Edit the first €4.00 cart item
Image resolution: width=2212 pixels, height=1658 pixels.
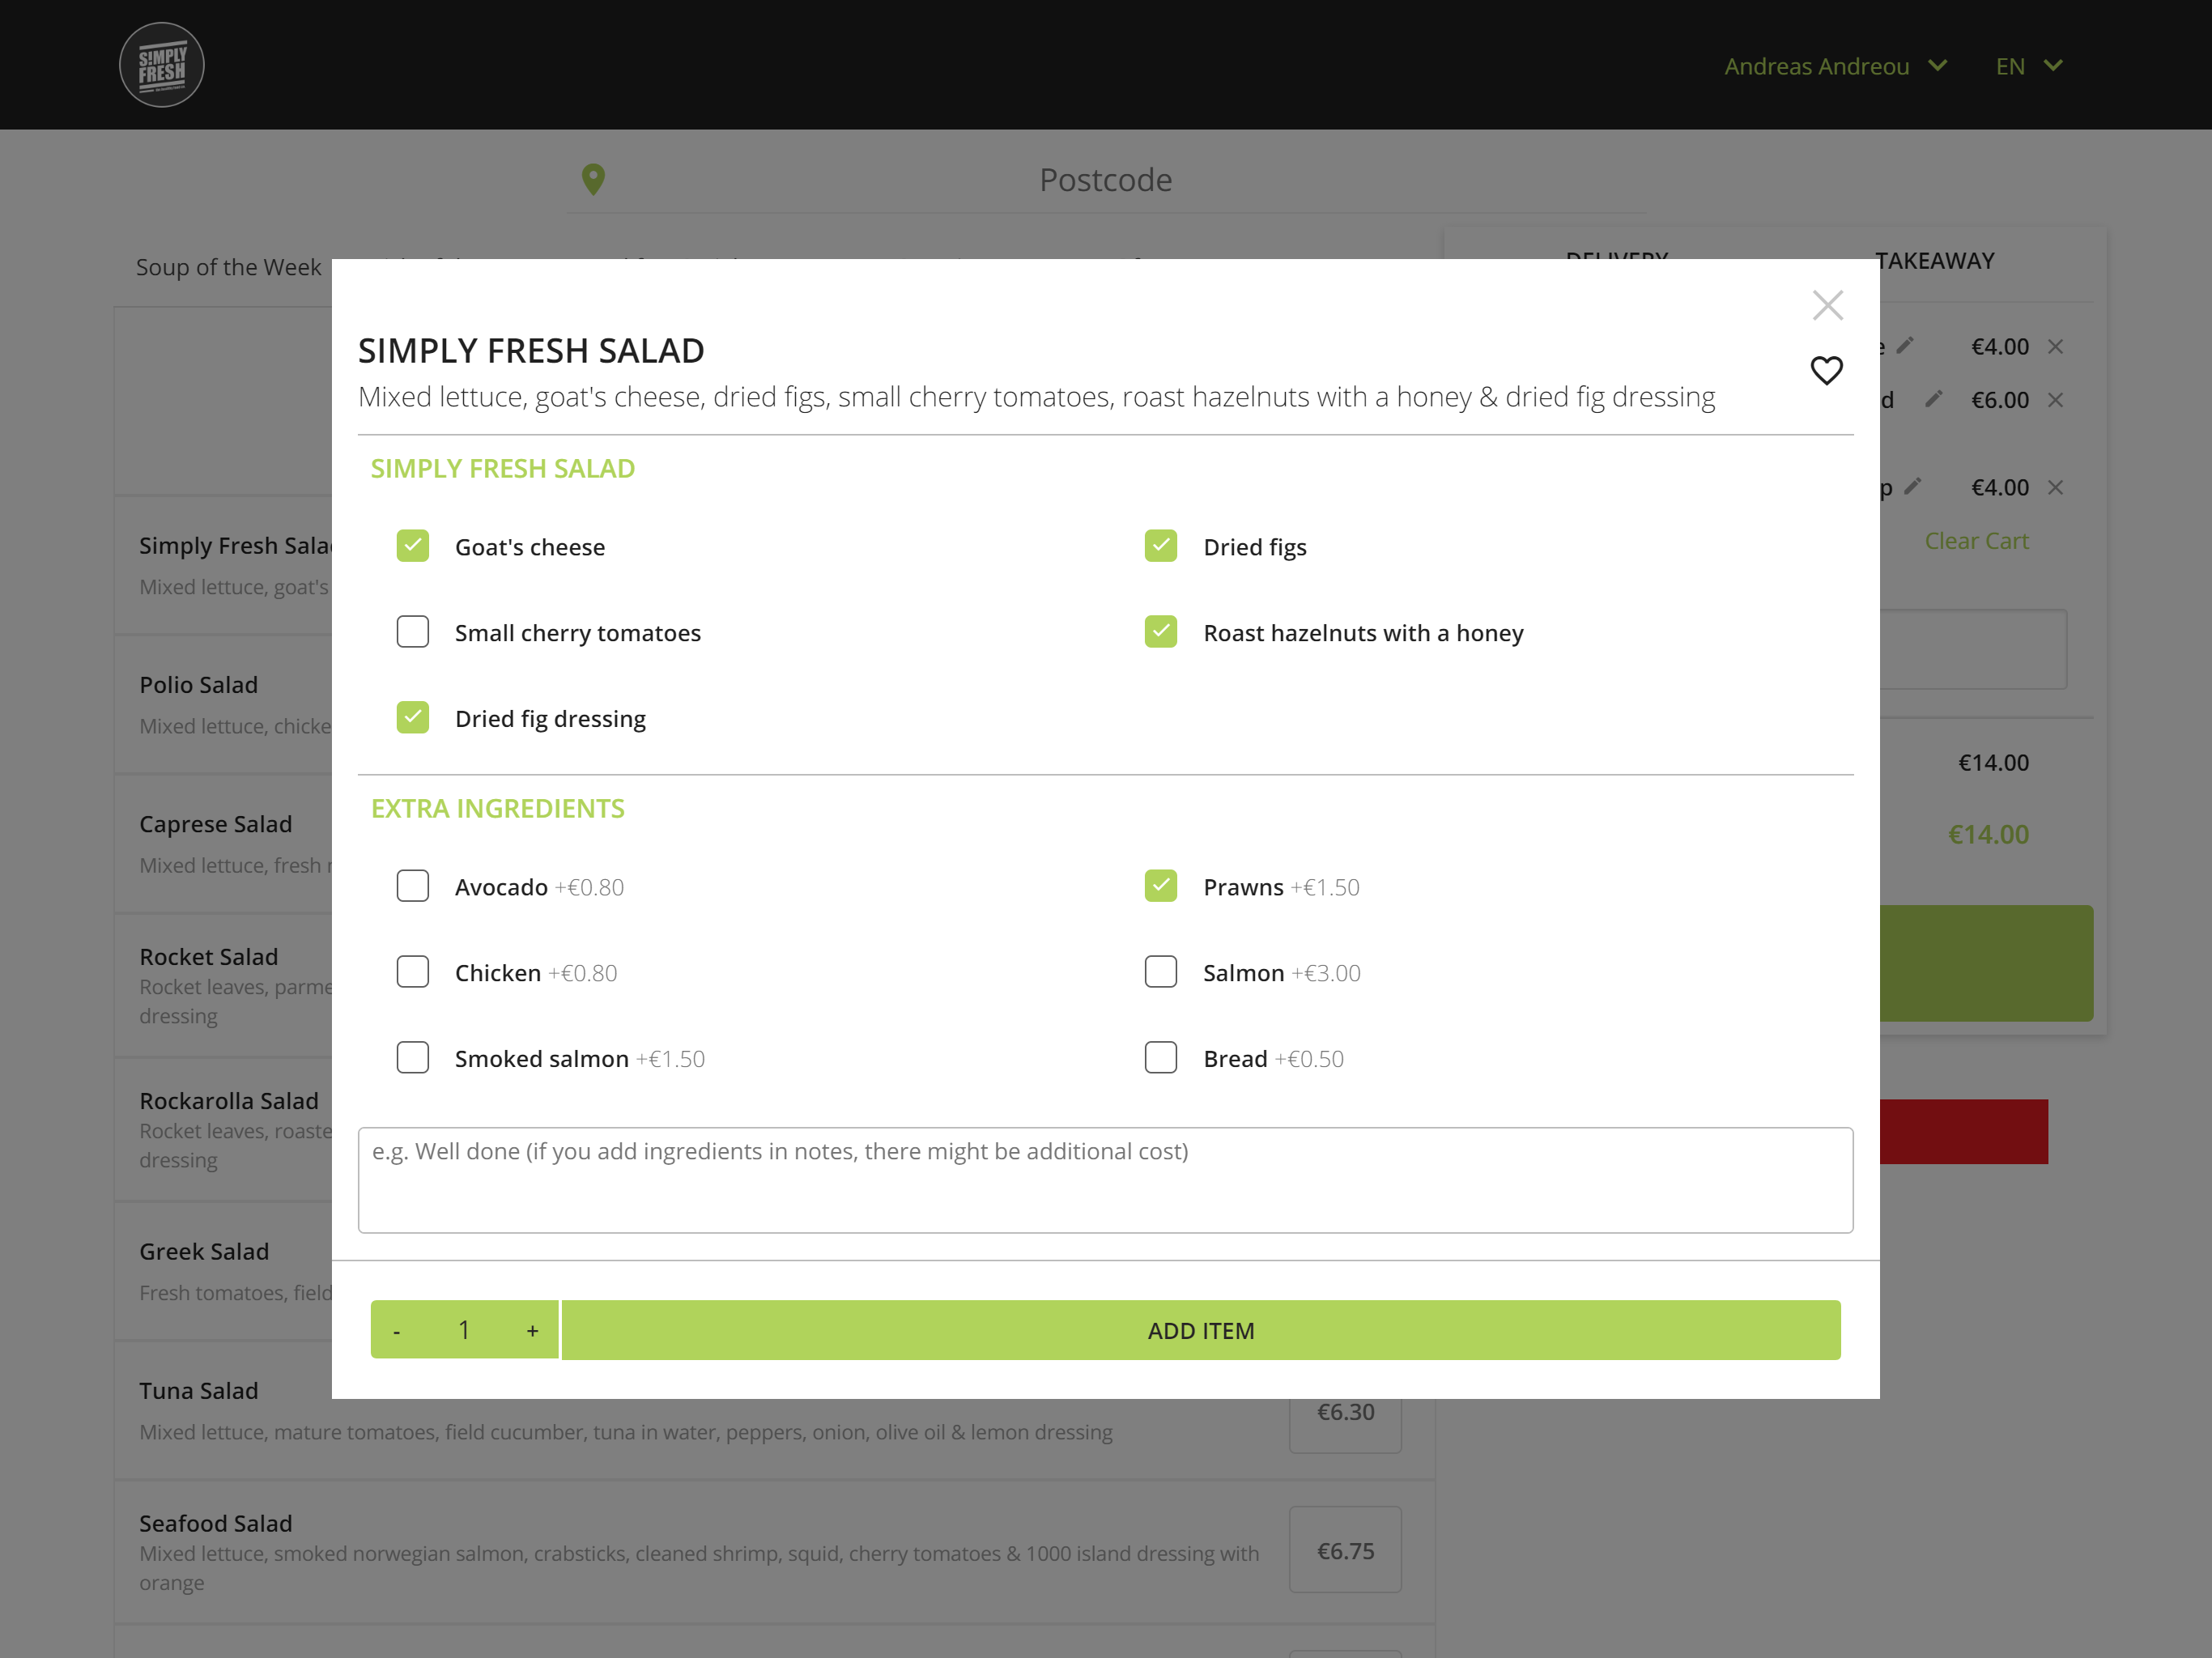1905,346
